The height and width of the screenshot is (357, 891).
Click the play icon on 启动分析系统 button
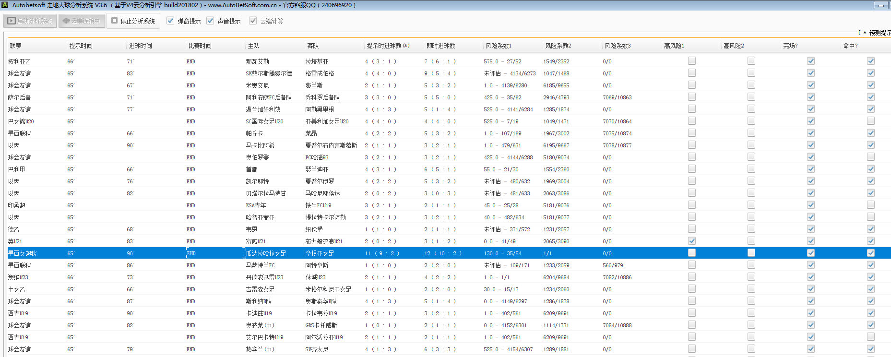12,21
